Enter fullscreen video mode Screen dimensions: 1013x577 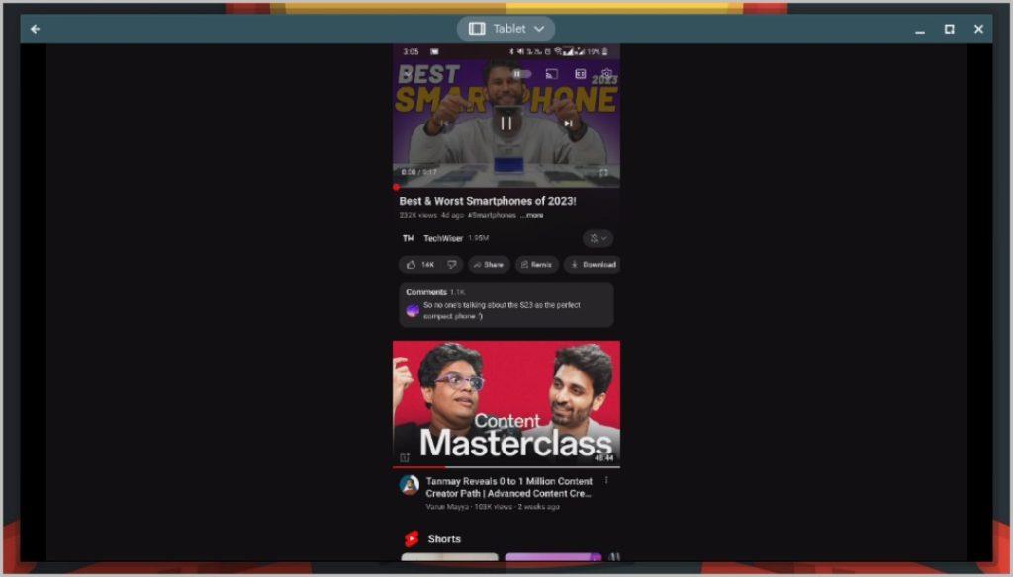tap(603, 172)
